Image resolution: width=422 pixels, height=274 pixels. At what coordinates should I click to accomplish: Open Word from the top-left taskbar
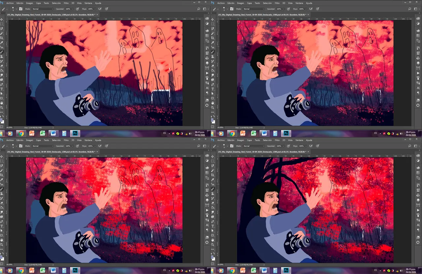point(53,134)
